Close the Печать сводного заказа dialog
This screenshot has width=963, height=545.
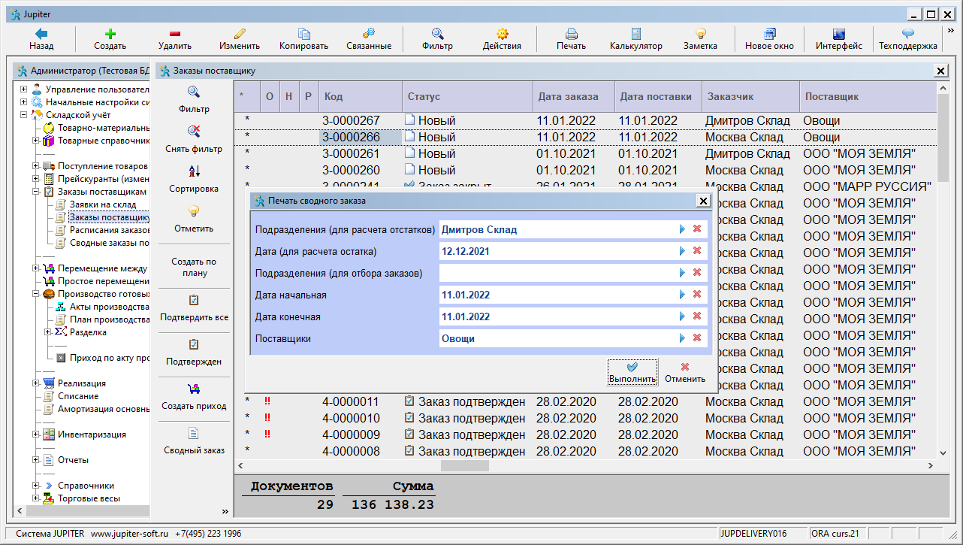tap(703, 201)
